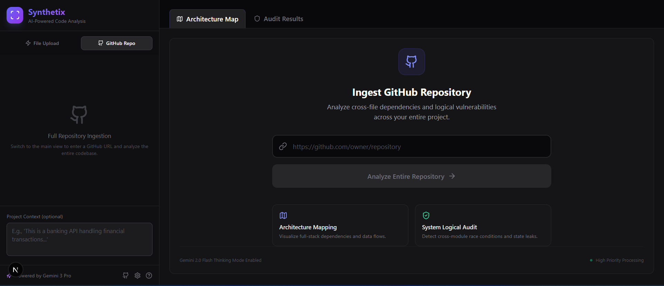Open the Architecture Mapping card
Image resolution: width=664 pixels, height=286 pixels.
pyautogui.click(x=340, y=225)
